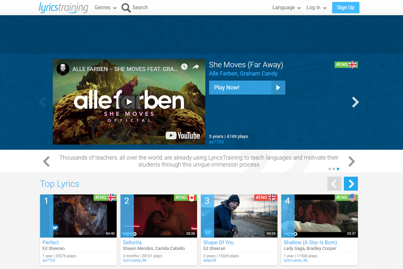This screenshot has height=269, width=403.
Task: Click the LyricsTraining logo
Action: 64,8
